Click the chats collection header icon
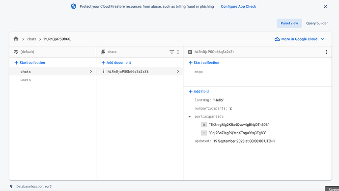 (x=103, y=52)
